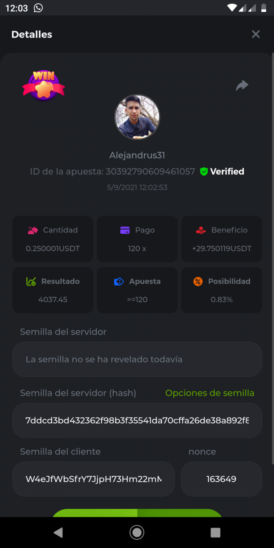The width and height of the screenshot is (274, 548).
Task: Select the Semilla del cliente field
Action: pyautogui.click(x=94, y=479)
